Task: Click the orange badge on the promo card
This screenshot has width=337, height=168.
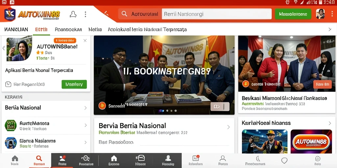Action: pyautogui.click(x=65, y=40)
